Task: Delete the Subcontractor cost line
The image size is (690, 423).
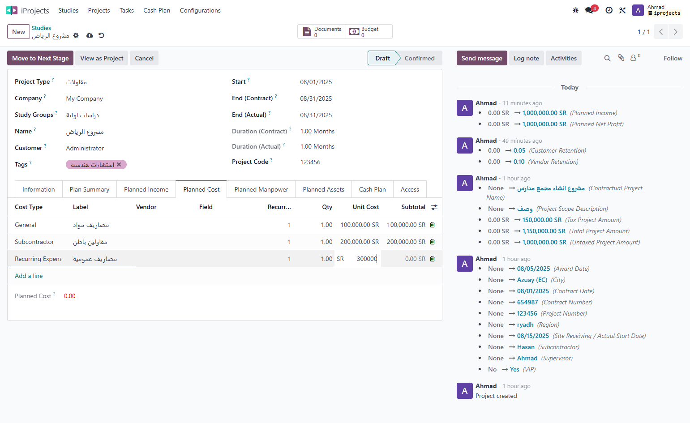Action: [433, 242]
